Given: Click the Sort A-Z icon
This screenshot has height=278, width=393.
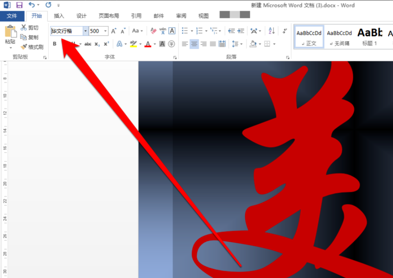Looking at the screenshot, I should (272, 31).
